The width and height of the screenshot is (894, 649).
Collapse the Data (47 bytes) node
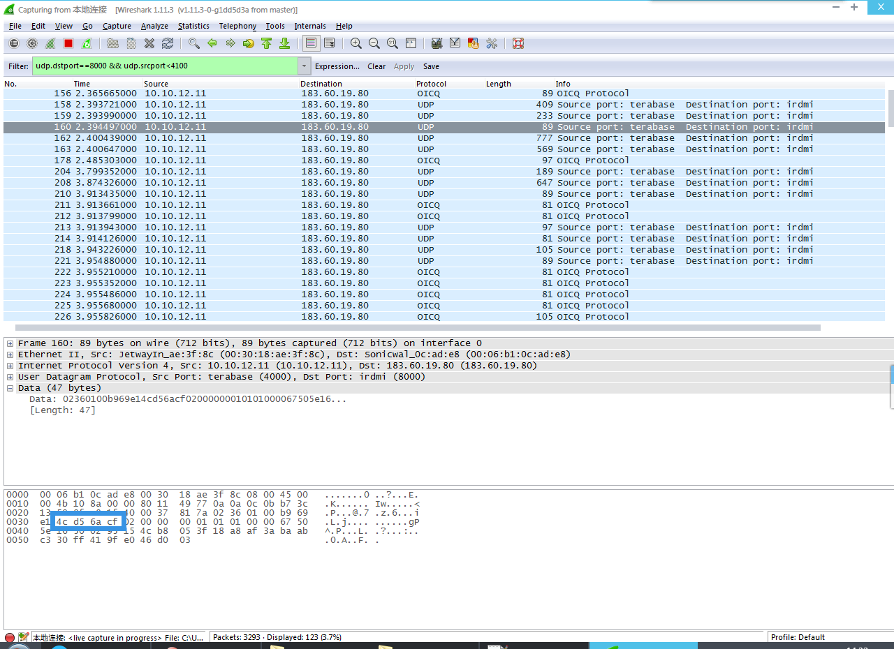[10, 388]
